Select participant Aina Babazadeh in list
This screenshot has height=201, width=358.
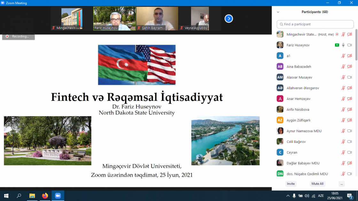pyautogui.click(x=315, y=67)
